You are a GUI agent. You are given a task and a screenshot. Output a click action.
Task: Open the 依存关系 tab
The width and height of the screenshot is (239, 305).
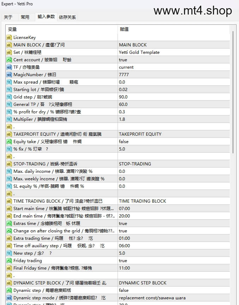coord(67,17)
